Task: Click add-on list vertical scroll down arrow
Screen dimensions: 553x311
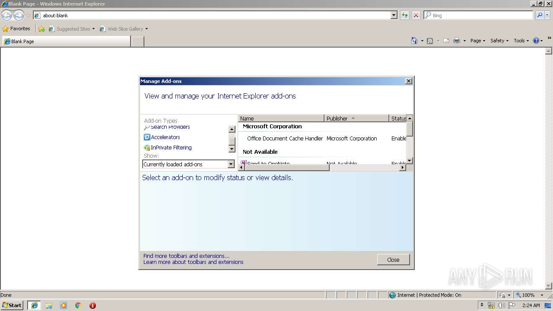Action: click(x=410, y=161)
